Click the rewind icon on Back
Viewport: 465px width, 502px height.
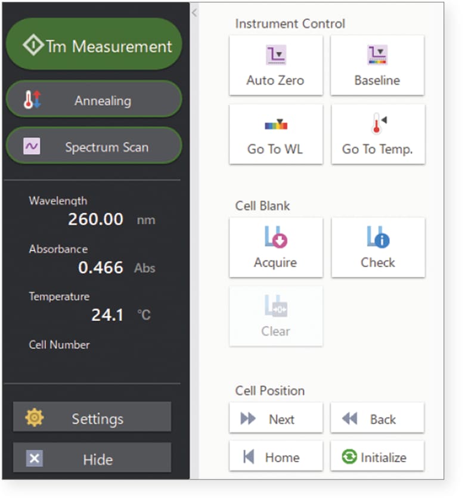click(350, 419)
